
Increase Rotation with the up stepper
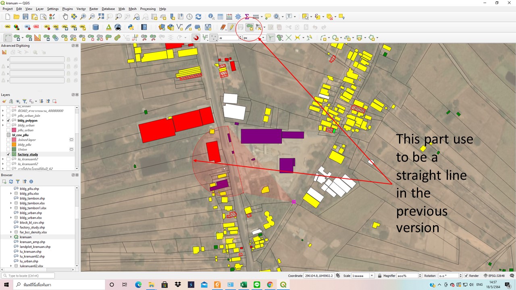461,274
